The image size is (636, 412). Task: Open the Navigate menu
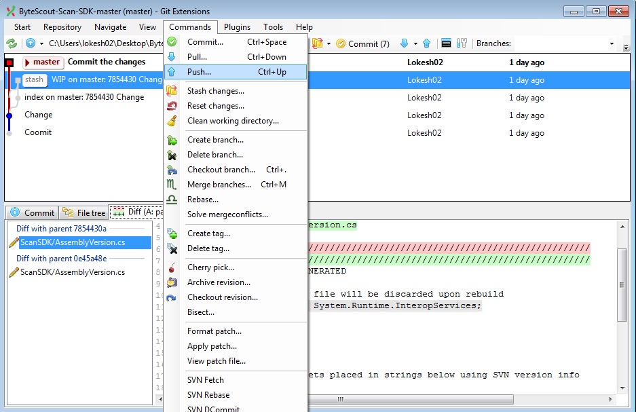[x=111, y=27]
